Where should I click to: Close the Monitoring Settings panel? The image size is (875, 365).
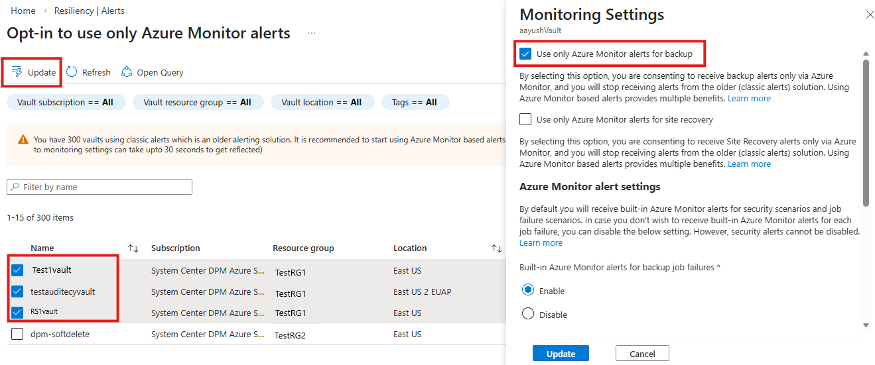click(870, 15)
